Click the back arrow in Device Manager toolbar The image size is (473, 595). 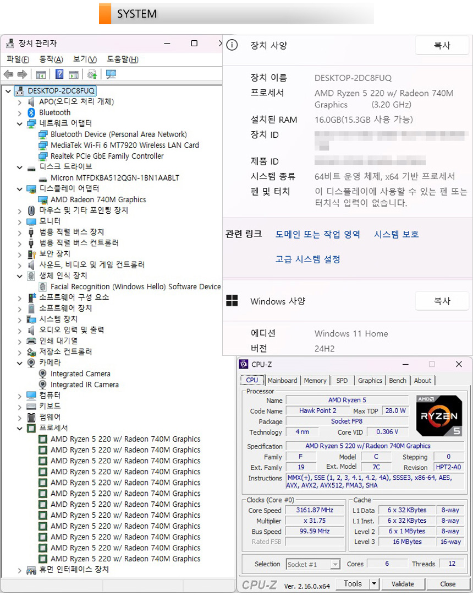click(x=8, y=74)
